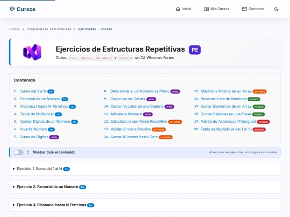Go to Programación Estructurada breadcrumb

click(x=49, y=29)
